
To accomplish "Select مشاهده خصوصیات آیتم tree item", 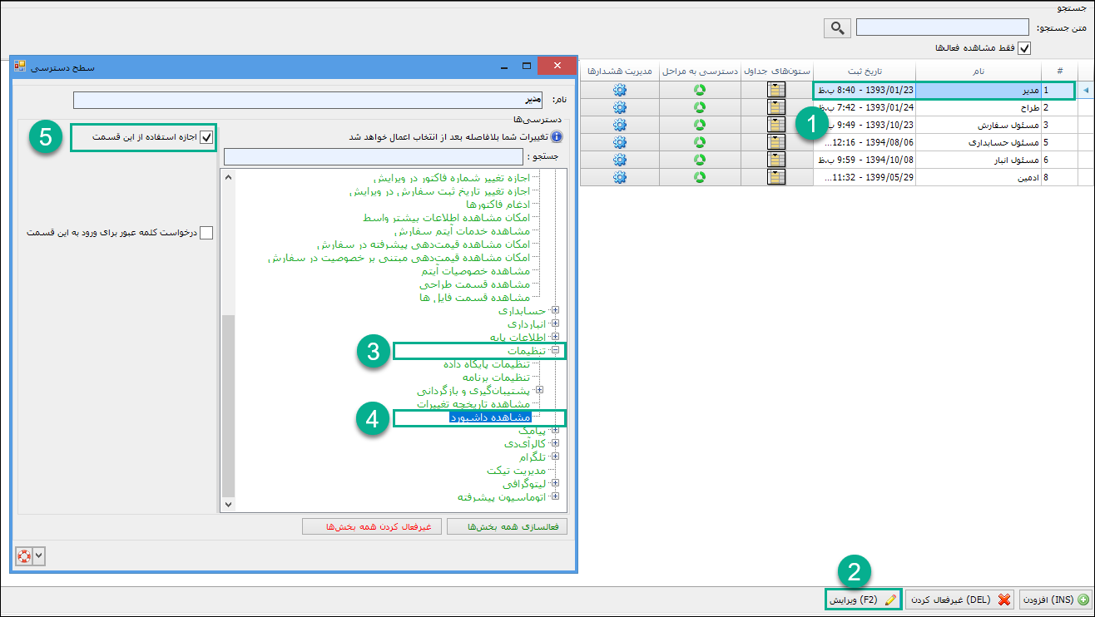I will 477,270.
